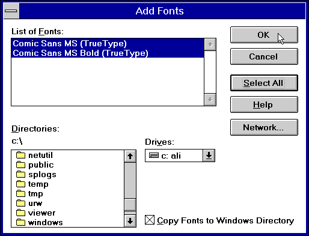Click the Select All button

click(264, 83)
